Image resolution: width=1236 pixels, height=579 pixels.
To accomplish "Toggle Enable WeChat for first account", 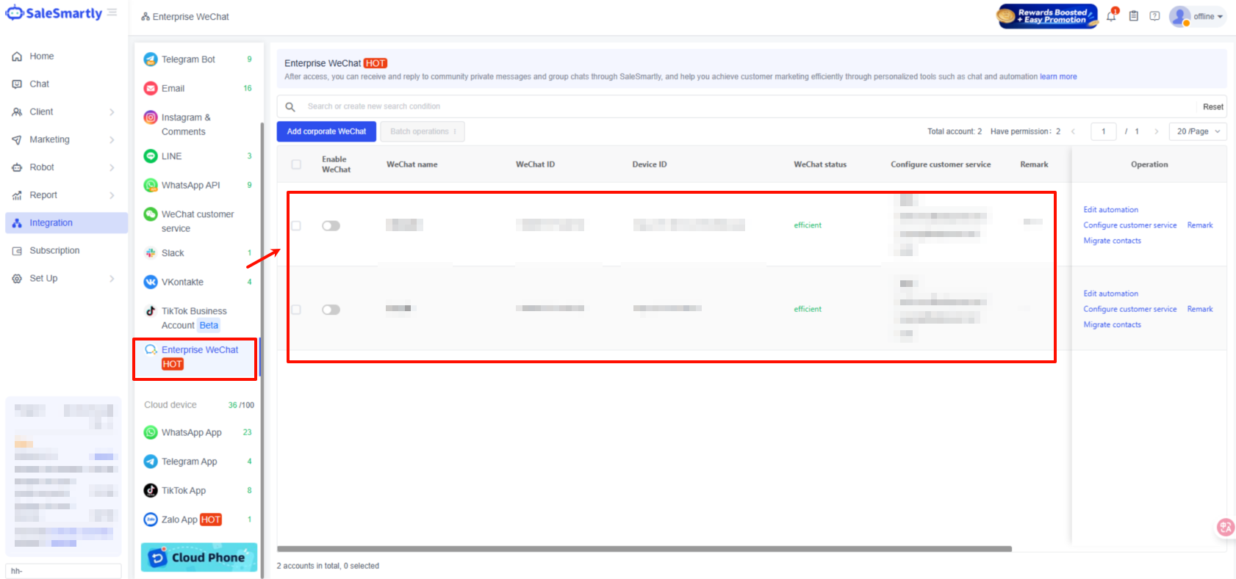I will tap(331, 225).
